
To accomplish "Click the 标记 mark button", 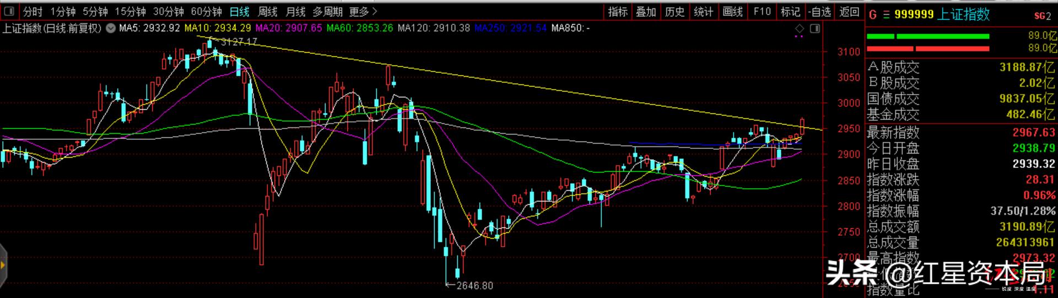I will tap(791, 12).
